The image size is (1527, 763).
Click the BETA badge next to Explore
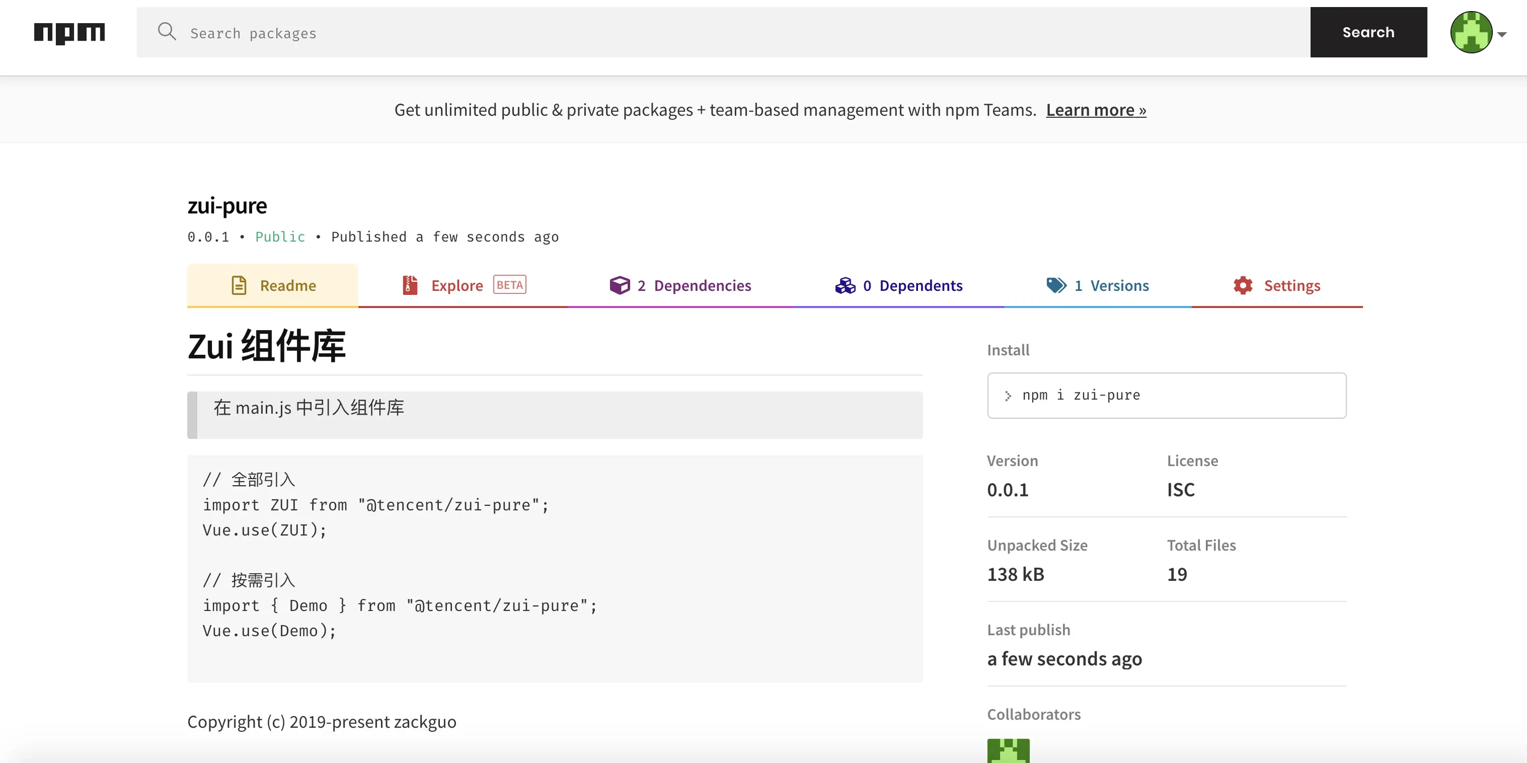pyautogui.click(x=509, y=285)
